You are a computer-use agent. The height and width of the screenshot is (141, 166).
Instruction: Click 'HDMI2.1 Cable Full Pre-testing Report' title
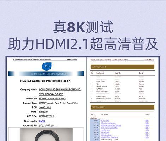pyautogui.click(x=45, y=81)
